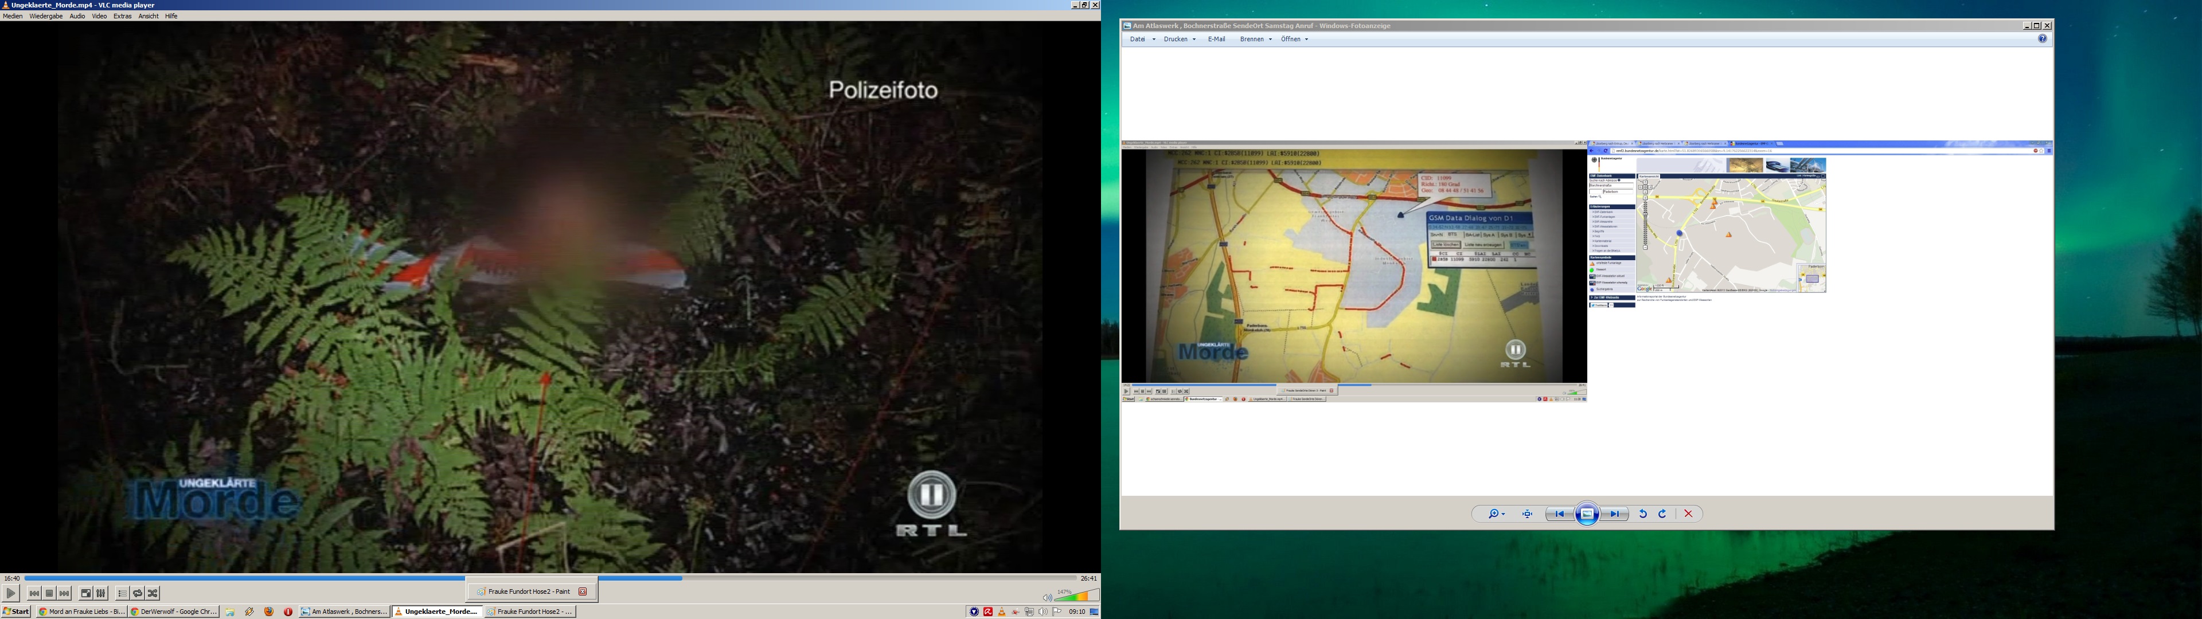The height and width of the screenshot is (619, 2202).
Task: Open the Medien menu in VLC
Action: (13, 16)
